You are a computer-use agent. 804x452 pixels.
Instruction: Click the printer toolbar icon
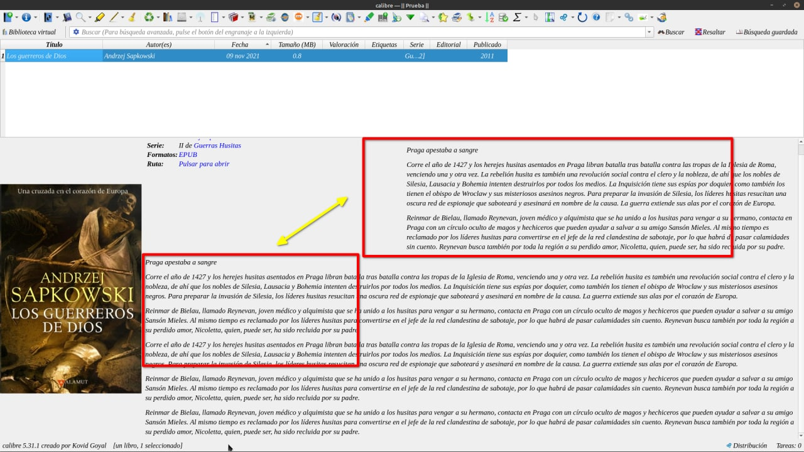pos(457,18)
